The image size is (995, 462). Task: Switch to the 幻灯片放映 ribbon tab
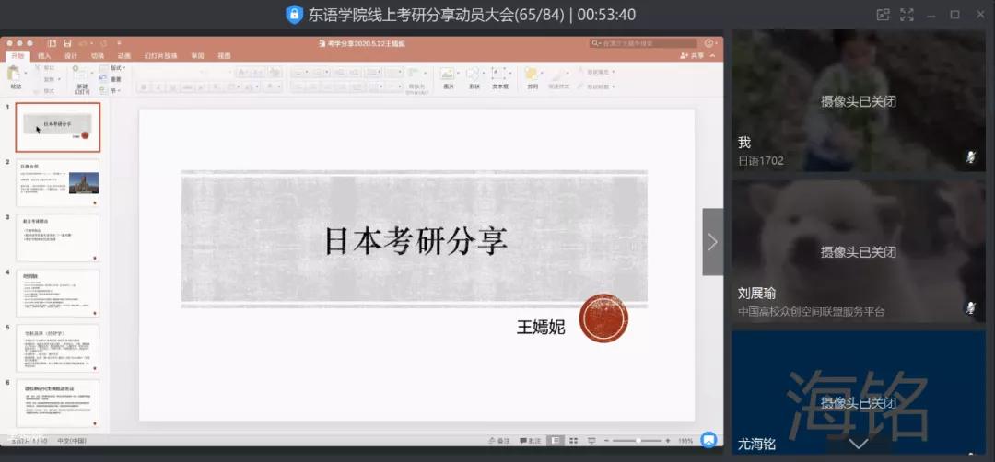[x=159, y=56]
